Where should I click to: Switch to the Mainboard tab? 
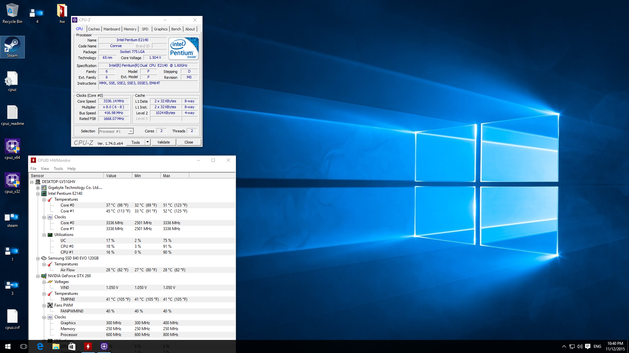pyautogui.click(x=112, y=29)
